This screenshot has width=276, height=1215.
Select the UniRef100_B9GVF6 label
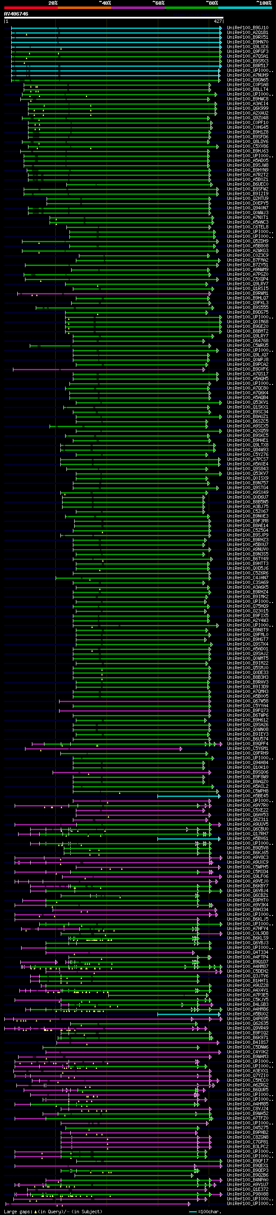(247, 369)
